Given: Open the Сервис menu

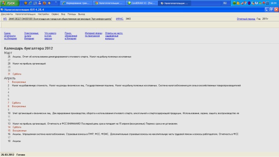Looking at the screenshot, I should tap(55, 14).
